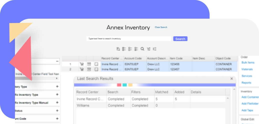The height and width of the screenshot is (124, 259).
Task: Click the cart icon in row 2
Action: pyautogui.click(x=82, y=69)
